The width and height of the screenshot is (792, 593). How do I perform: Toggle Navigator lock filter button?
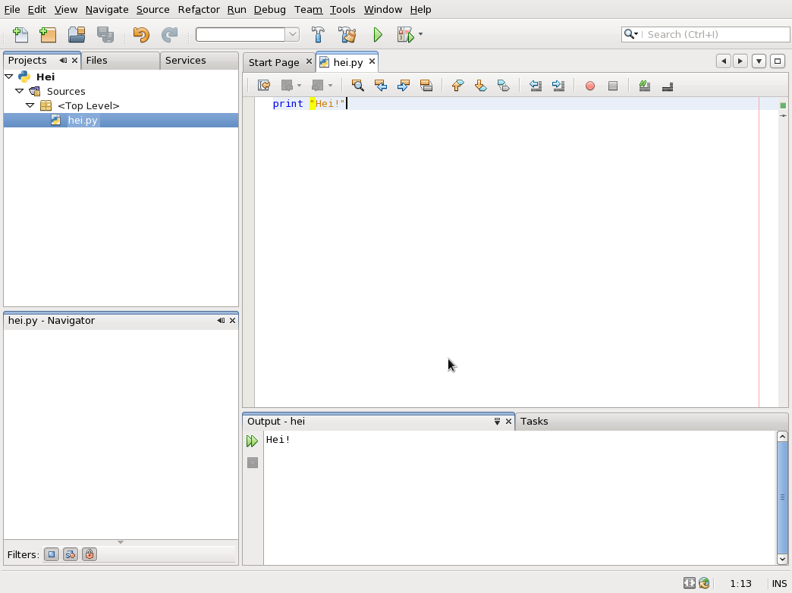pyautogui.click(x=90, y=554)
